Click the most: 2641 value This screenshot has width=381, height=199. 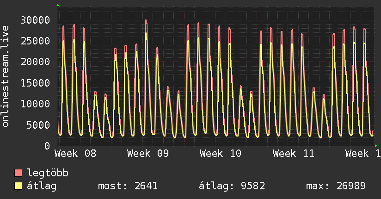(128, 186)
